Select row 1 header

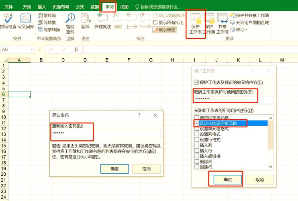(x=4, y=66)
